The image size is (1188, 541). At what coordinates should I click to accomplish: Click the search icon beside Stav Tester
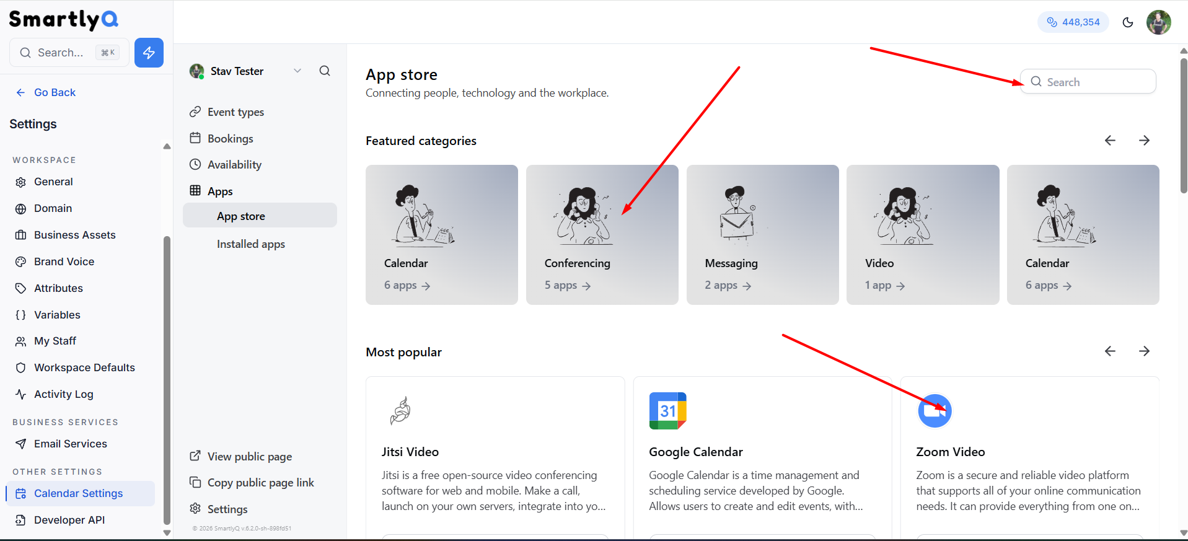325,71
